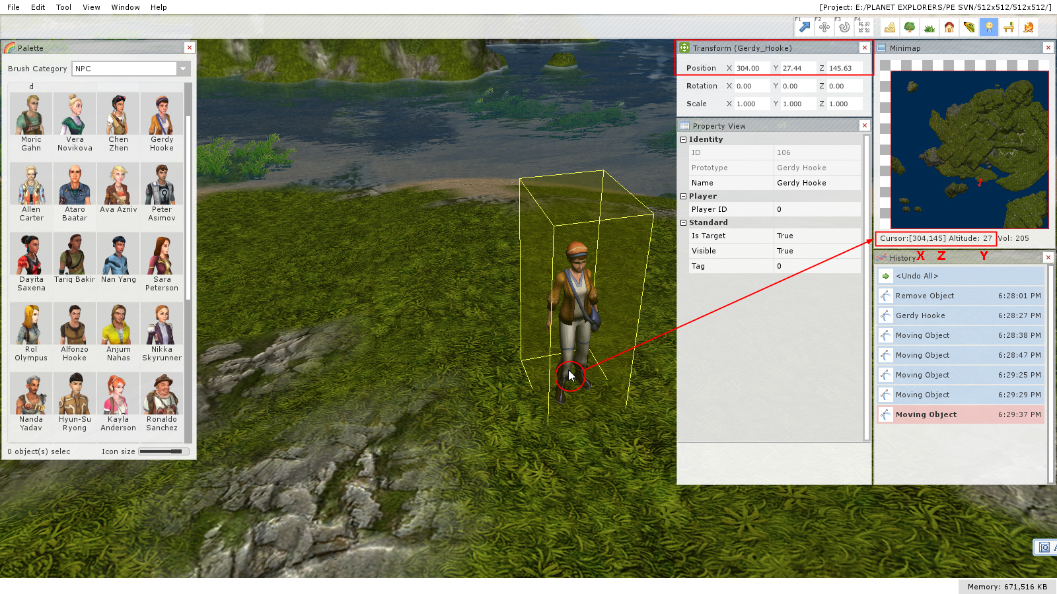The height and width of the screenshot is (594, 1057).
Task: Open the furniture table item mode
Action: tap(1009, 27)
